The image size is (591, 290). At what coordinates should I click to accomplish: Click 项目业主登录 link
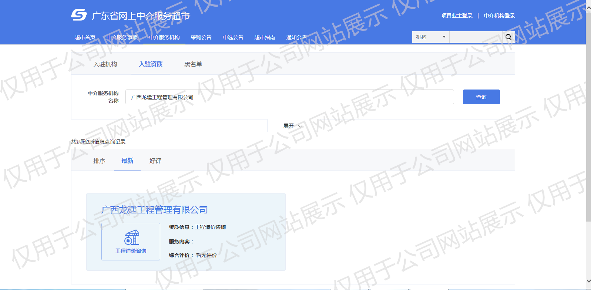457,16
